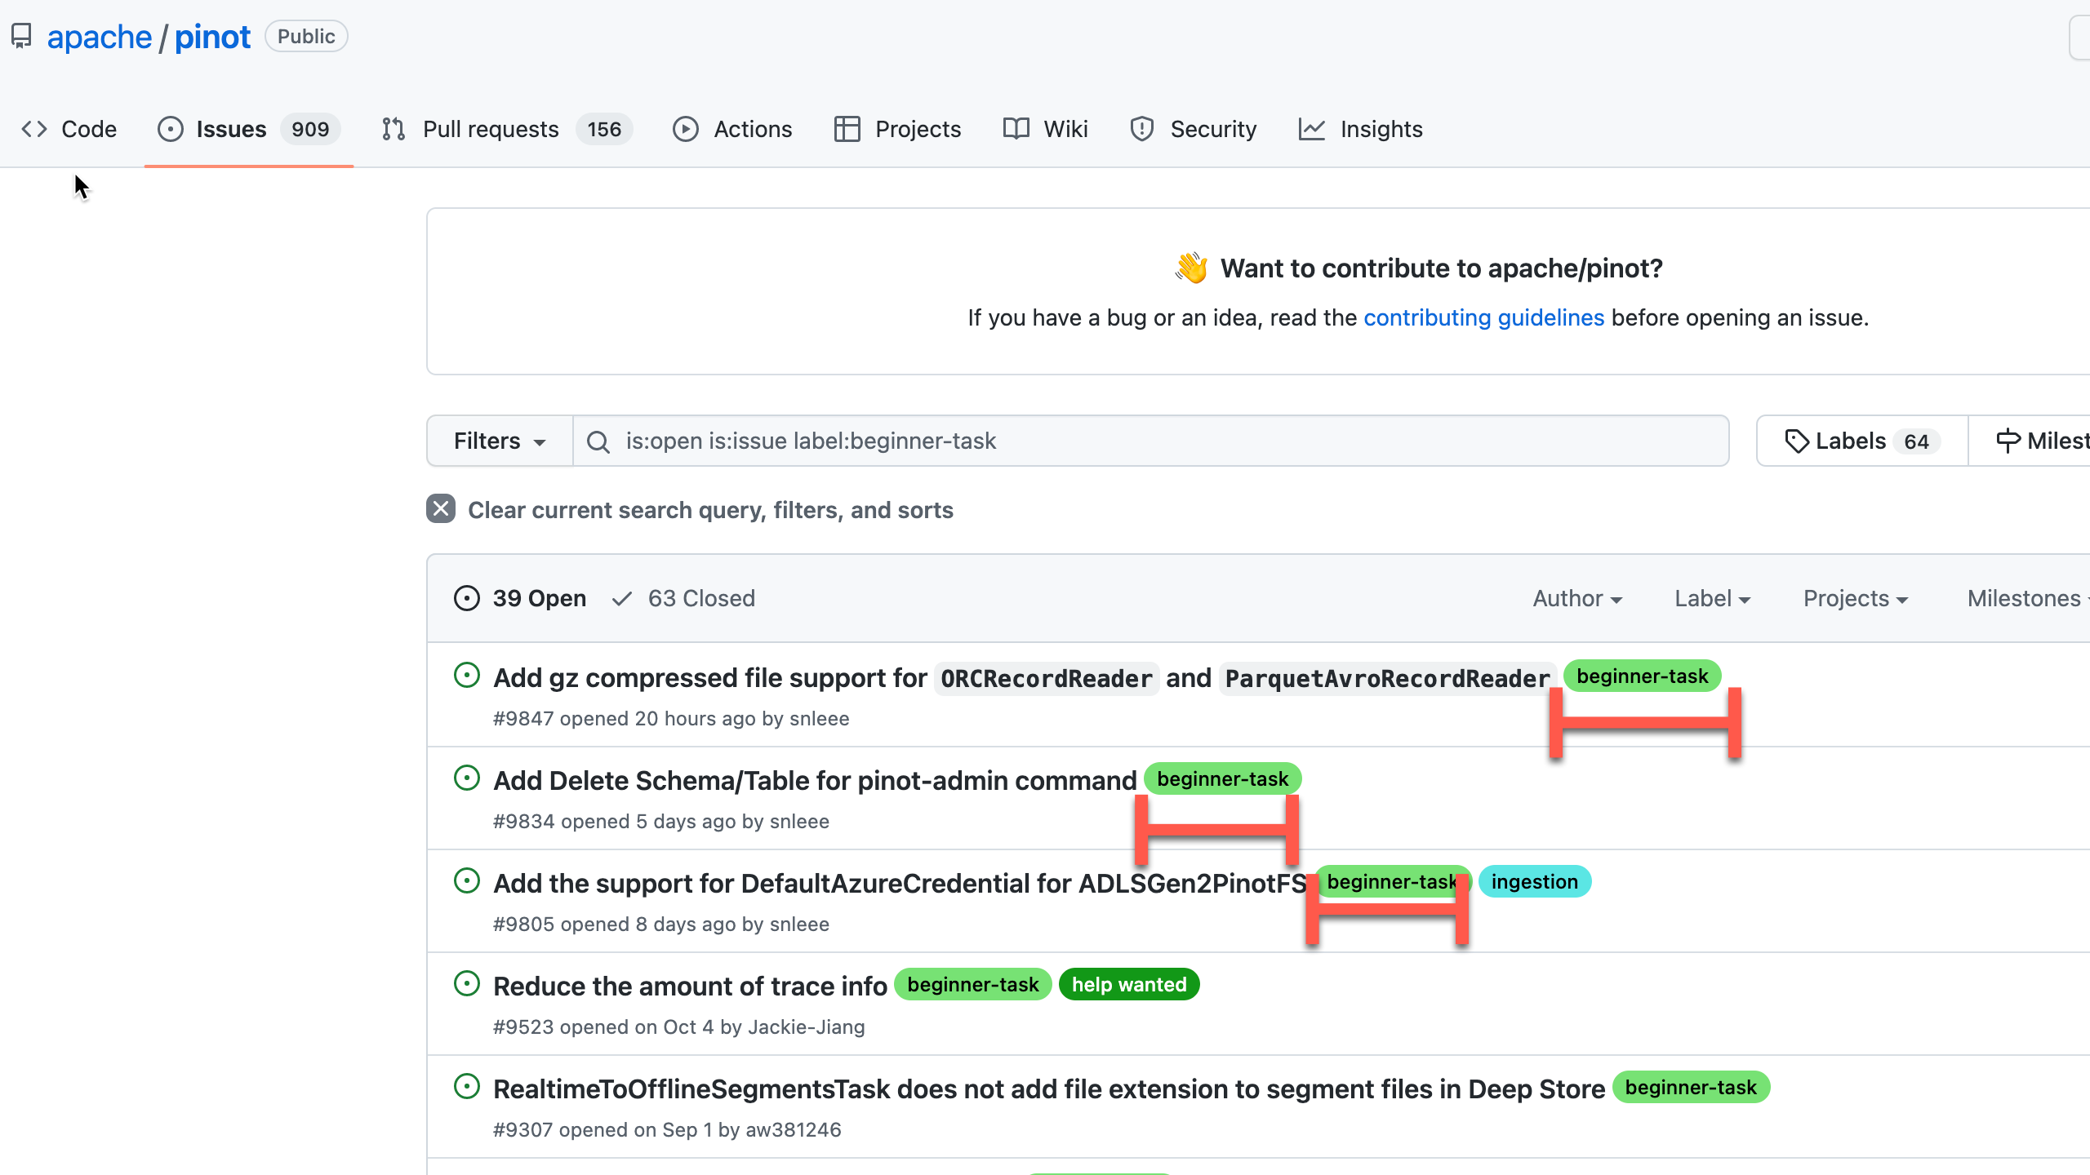
Task: Open the contributing guidelines link
Action: (1483, 317)
